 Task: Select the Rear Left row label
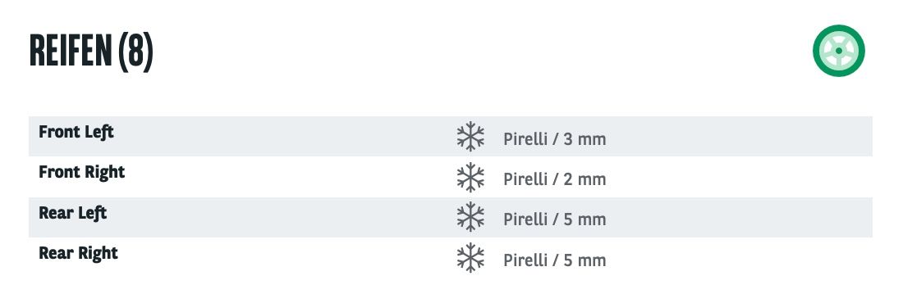tap(72, 213)
